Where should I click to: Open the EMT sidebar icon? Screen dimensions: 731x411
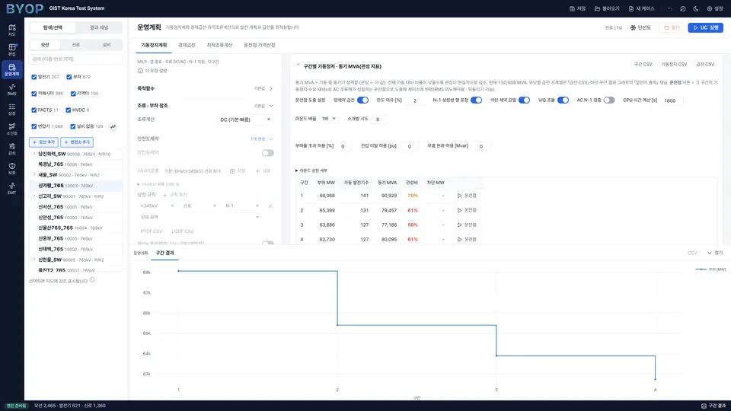[x=11, y=188]
